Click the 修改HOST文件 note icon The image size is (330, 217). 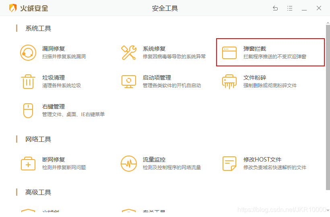pyautogui.click(x=229, y=164)
